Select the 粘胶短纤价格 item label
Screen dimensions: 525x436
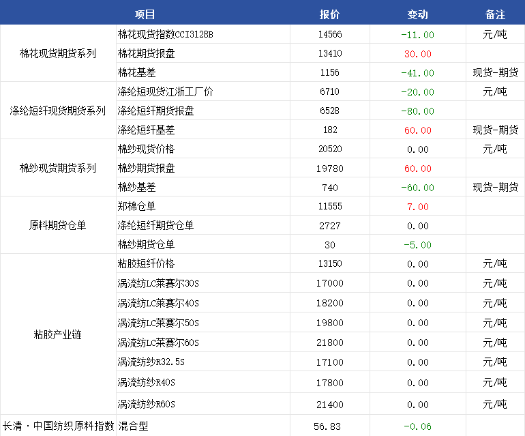click(146, 263)
